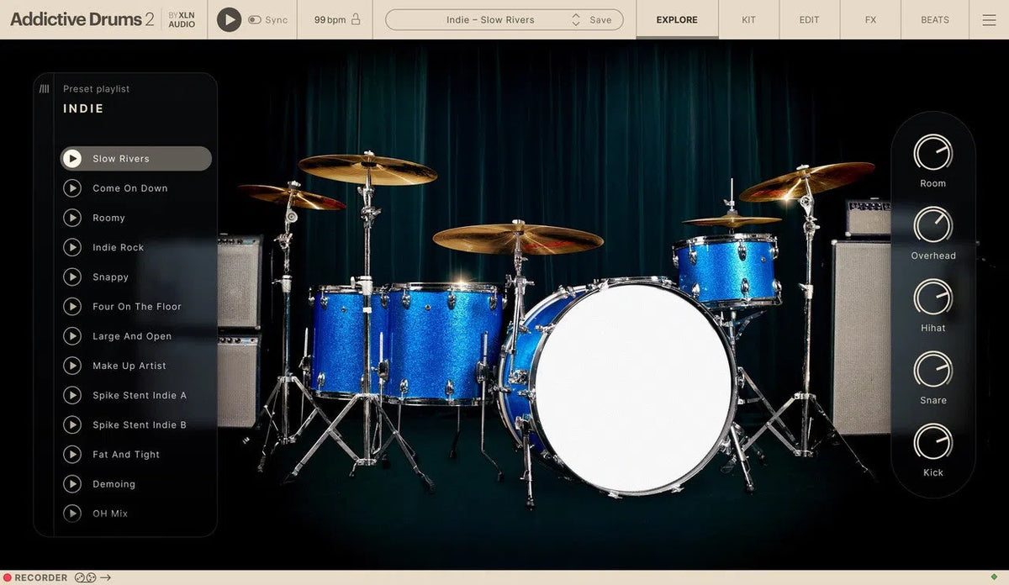Click the red record dot next to RECORDER
The width and height of the screenshot is (1009, 585).
tap(8, 577)
